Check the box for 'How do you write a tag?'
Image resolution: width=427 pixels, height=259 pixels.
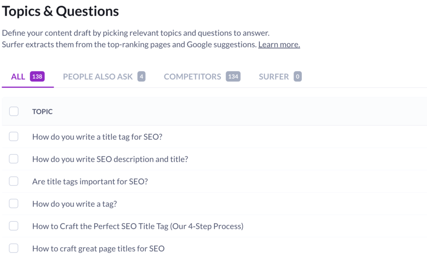tap(14, 203)
